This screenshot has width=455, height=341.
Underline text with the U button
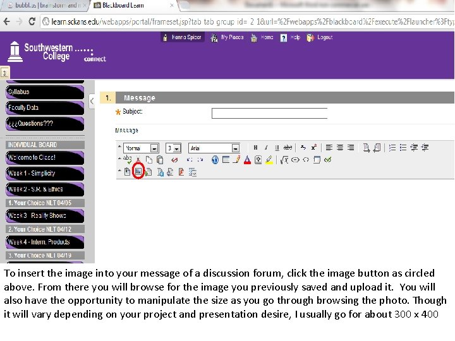(277, 148)
